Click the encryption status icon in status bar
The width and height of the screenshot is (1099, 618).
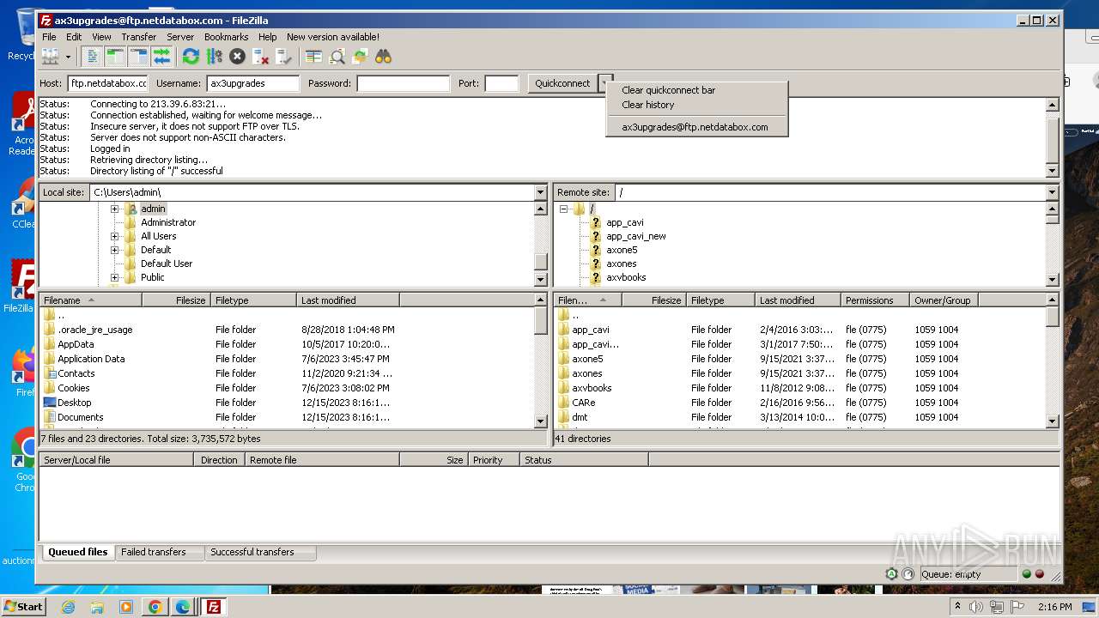(892, 574)
